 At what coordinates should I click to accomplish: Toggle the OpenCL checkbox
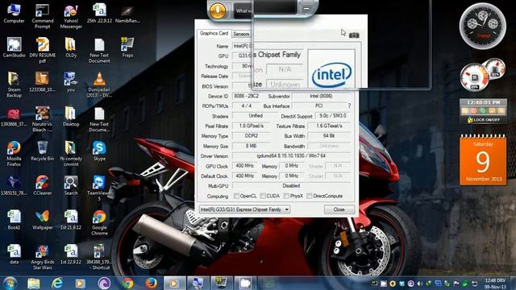point(236,196)
